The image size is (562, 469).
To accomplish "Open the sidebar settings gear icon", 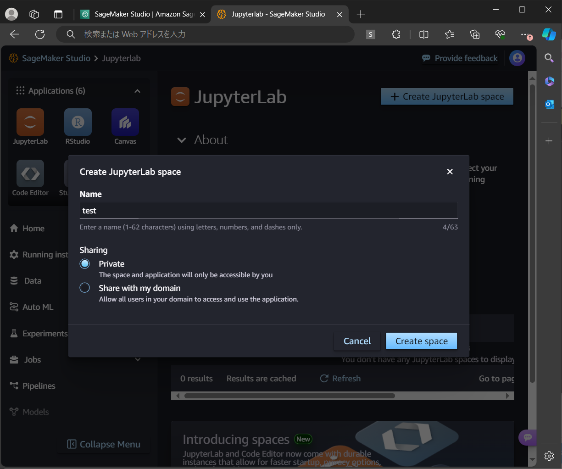I will (549, 456).
